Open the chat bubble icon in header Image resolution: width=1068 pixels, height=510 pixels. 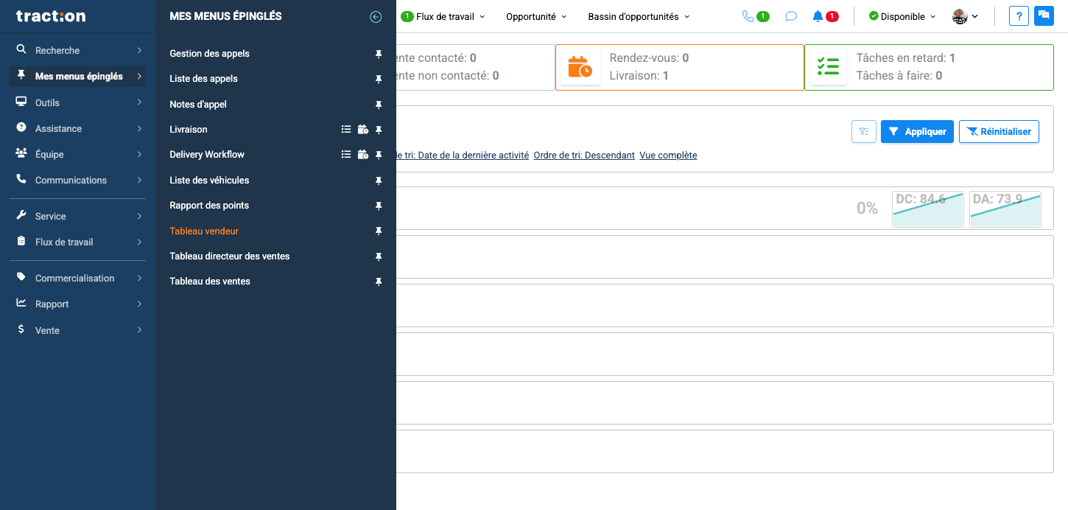point(791,16)
